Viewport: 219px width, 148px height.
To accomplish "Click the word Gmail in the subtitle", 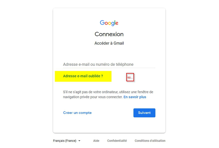I will coord(118,43).
